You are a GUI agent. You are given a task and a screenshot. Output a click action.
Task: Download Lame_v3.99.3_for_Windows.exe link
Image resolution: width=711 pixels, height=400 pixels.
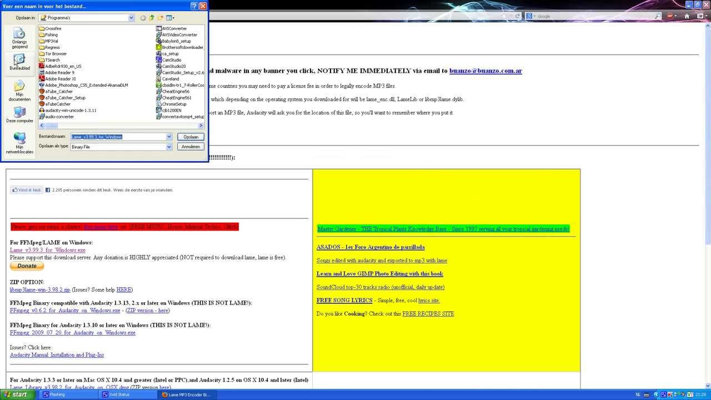click(x=48, y=250)
